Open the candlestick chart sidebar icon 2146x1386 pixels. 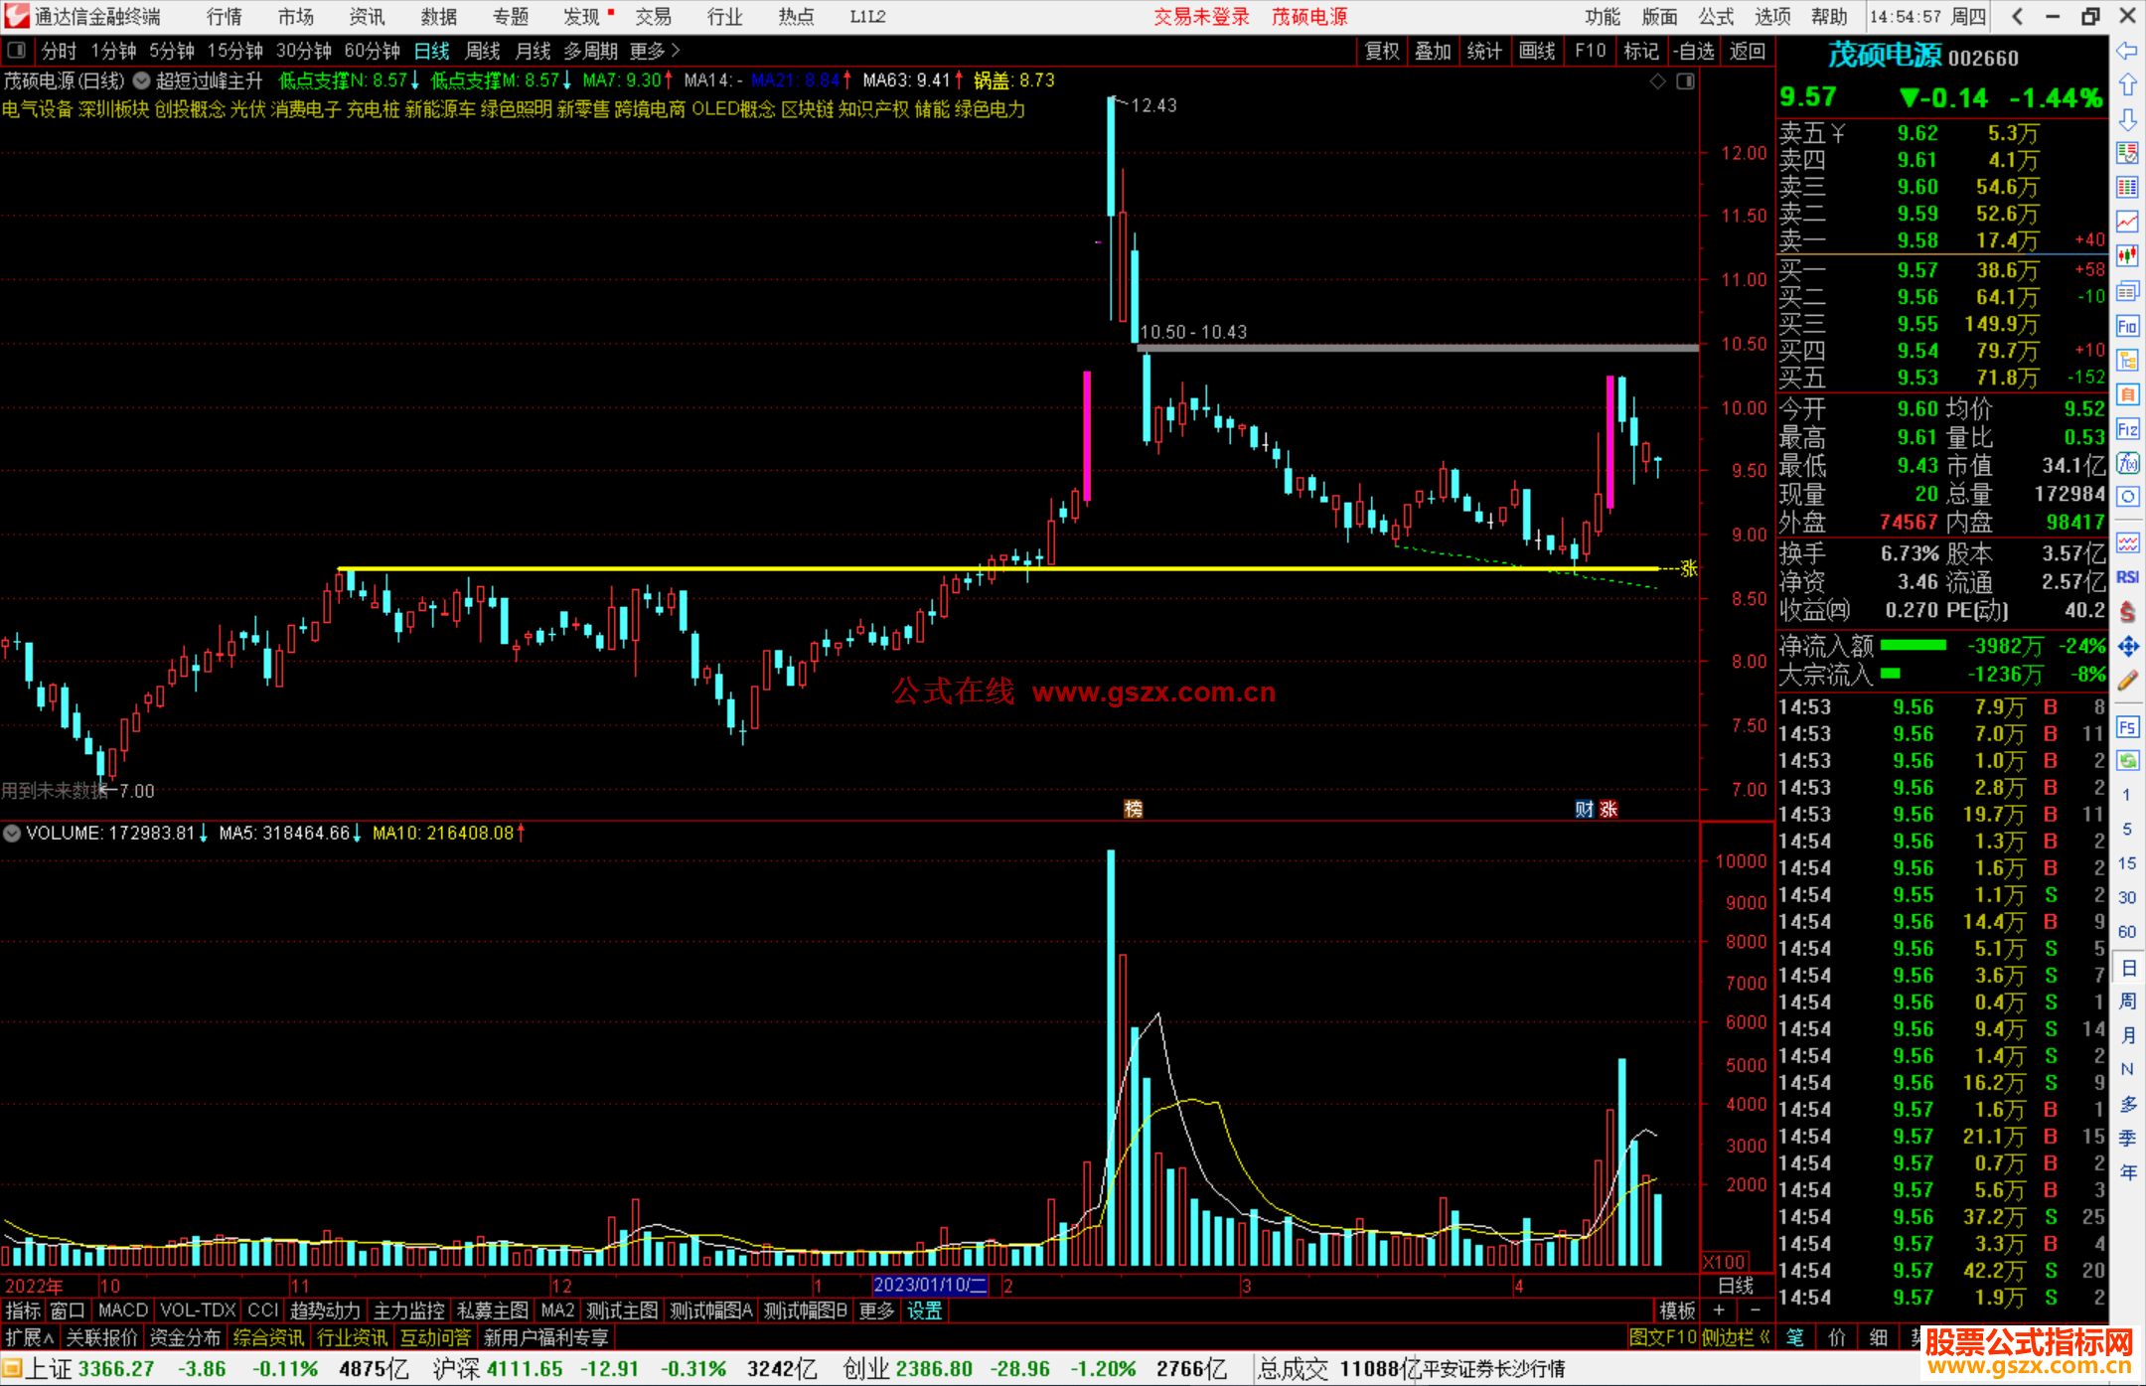[2127, 255]
